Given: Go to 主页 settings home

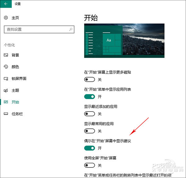Looking at the screenshot, I should (15, 18).
